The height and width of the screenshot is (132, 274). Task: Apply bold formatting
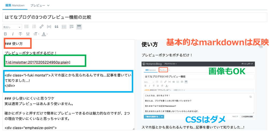coord(5,34)
